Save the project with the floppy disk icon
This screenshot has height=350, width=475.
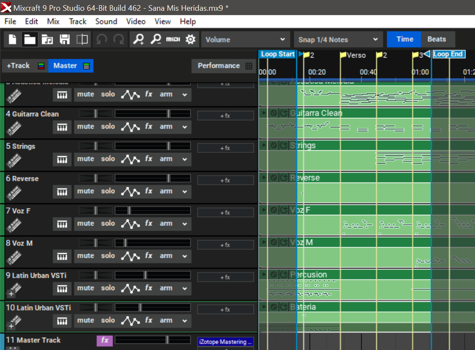pos(65,39)
